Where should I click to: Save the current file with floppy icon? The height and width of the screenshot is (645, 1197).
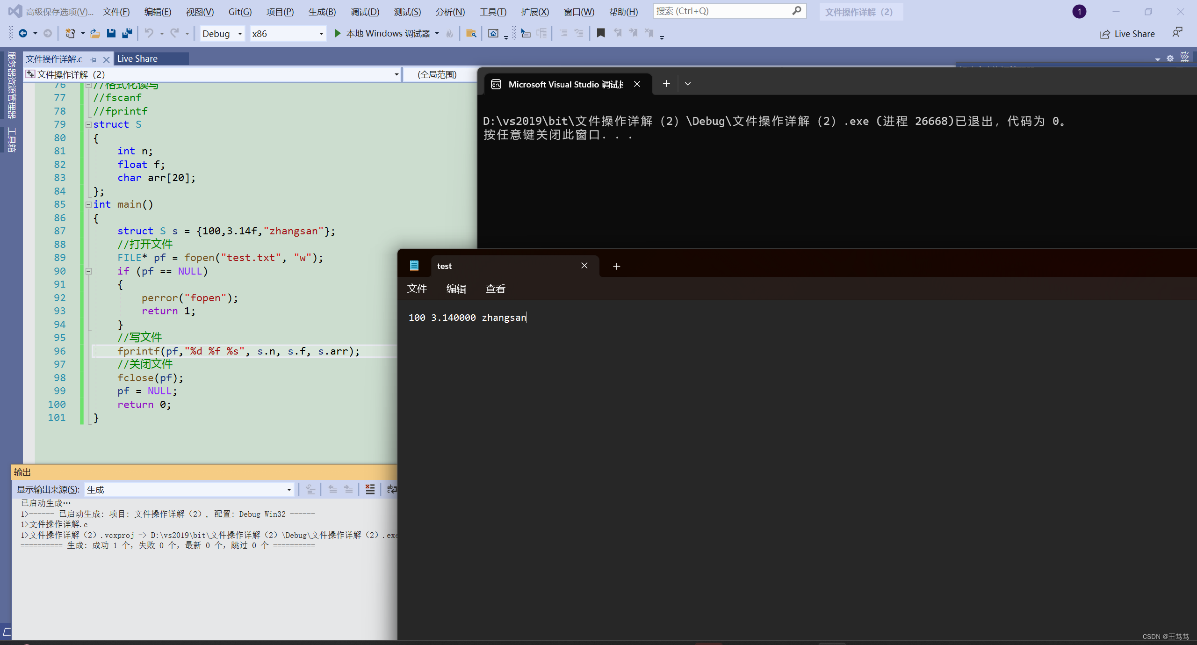point(111,33)
